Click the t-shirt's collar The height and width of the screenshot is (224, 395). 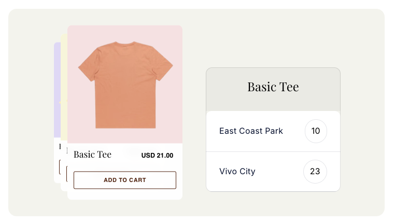pos(125,44)
